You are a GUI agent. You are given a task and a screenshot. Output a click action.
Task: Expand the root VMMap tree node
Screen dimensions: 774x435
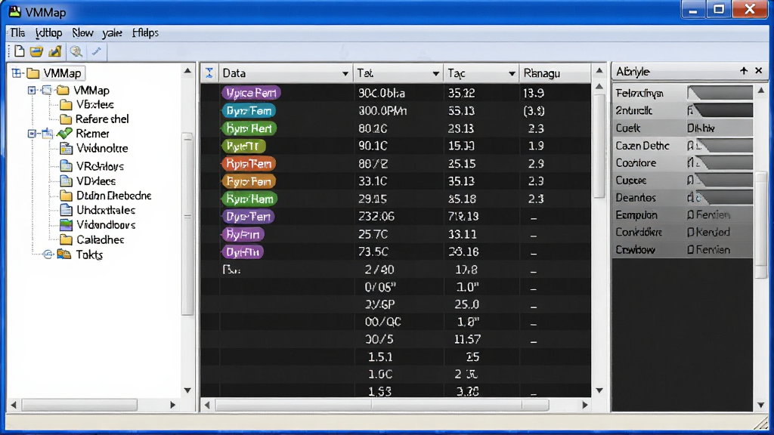17,73
